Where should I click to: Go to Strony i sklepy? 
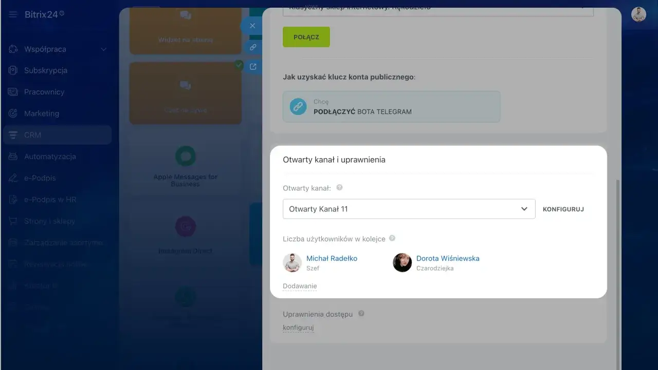[49, 221]
